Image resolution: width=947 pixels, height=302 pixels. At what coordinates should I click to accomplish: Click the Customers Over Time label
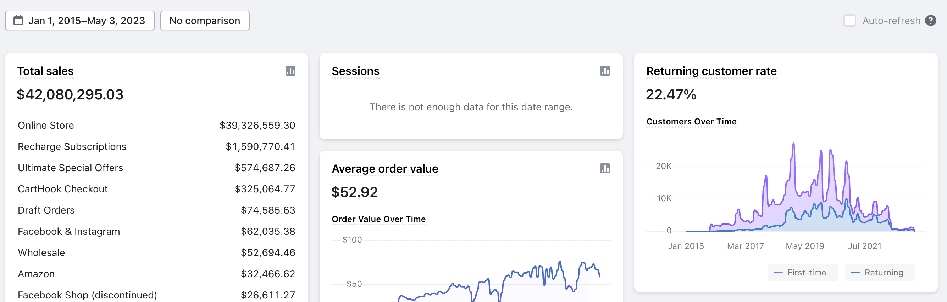point(691,121)
